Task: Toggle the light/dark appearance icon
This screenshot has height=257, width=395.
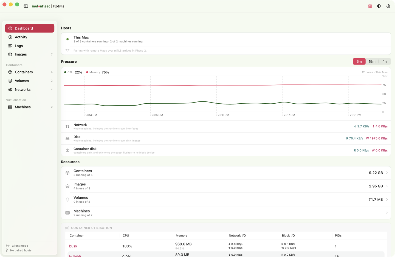Action: 379,6
